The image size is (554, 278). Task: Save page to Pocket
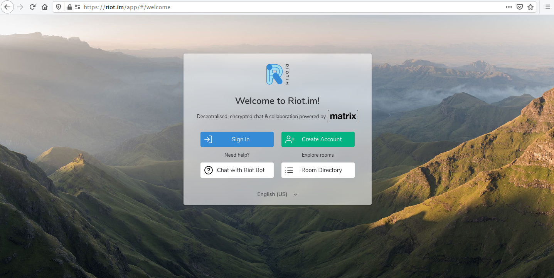(x=520, y=7)
